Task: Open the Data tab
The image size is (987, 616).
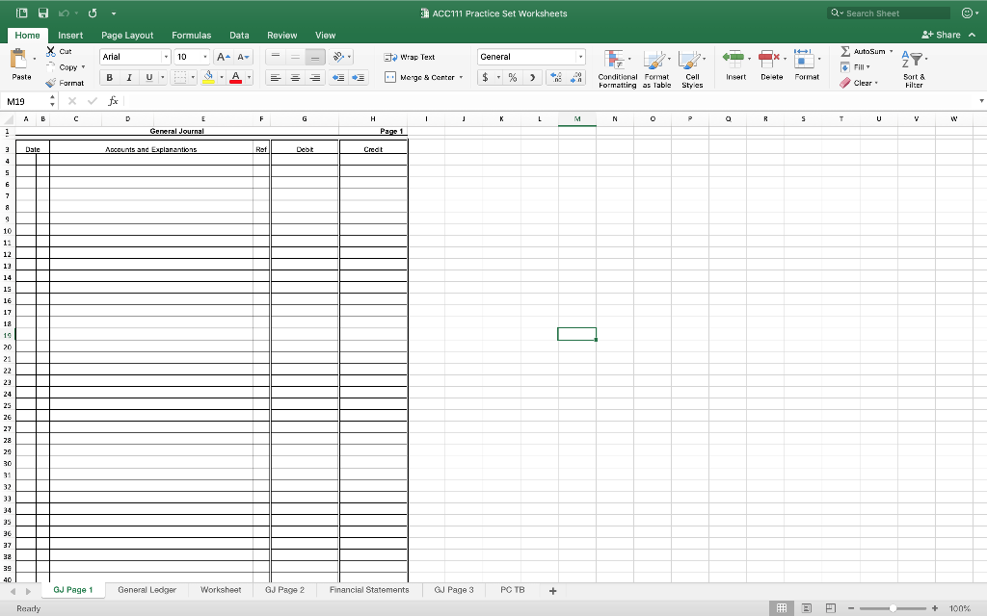Action: pos(239,36)
